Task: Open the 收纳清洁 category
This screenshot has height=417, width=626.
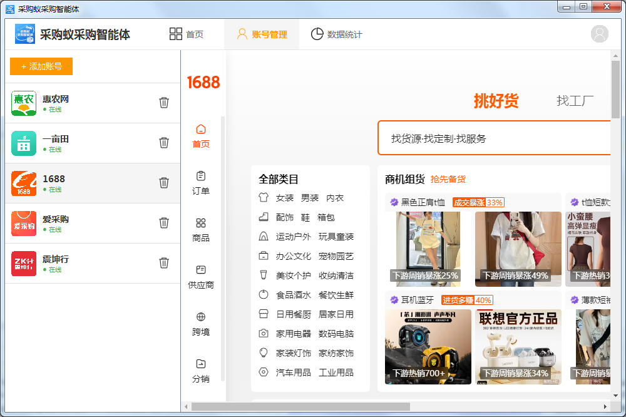Action: [336, 275]
